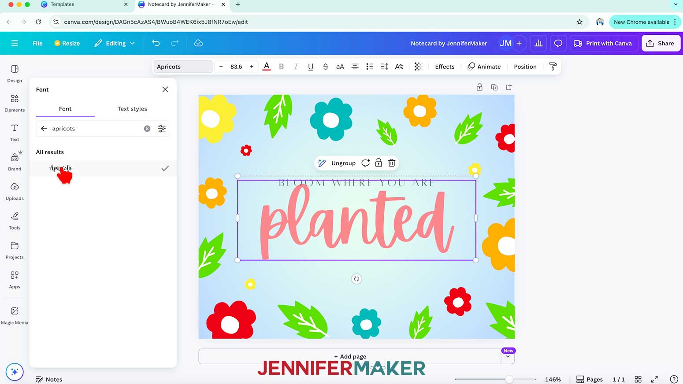Image resolution: width=683 pixels, height=384 pixels.
Task: Switch to the Font tab
Action: [65, 109]
